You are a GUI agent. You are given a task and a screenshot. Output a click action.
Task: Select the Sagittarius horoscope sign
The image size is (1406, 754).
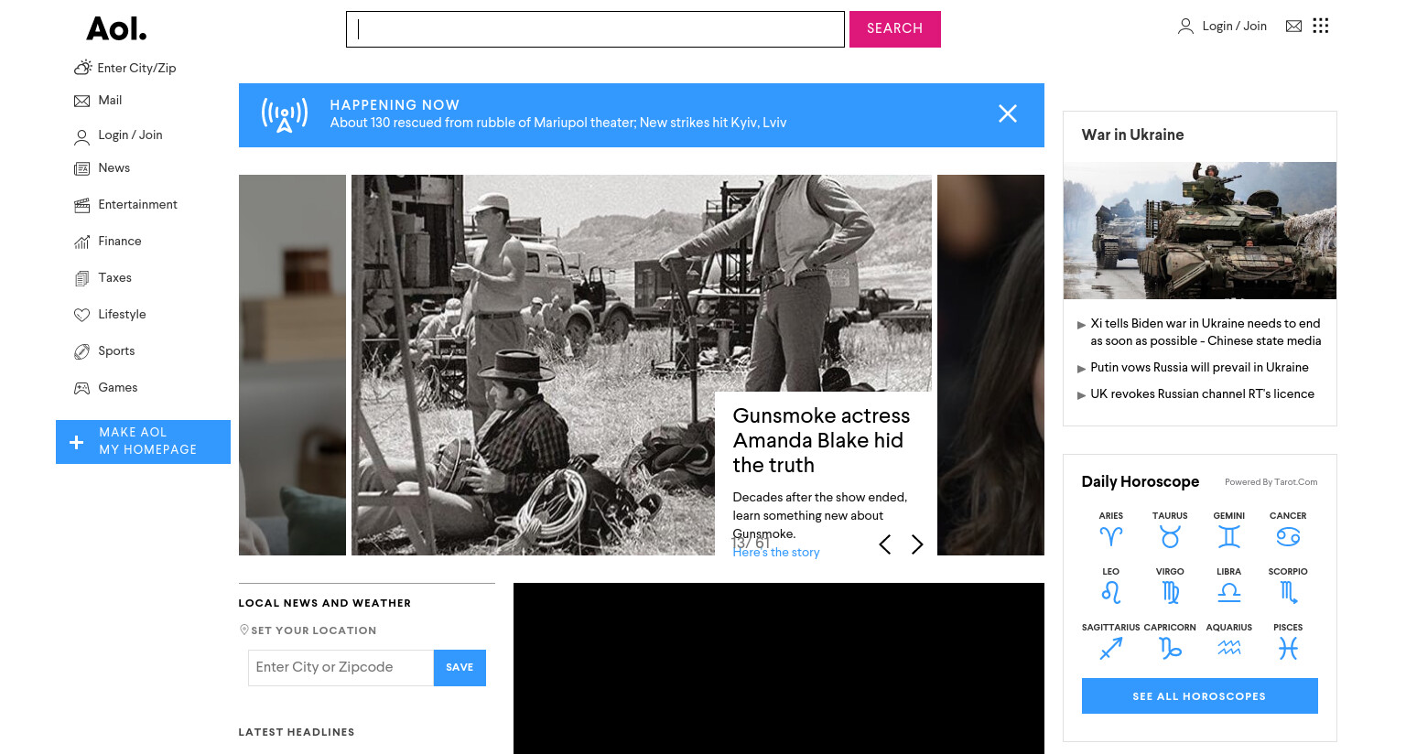[x=1111, y=641]
